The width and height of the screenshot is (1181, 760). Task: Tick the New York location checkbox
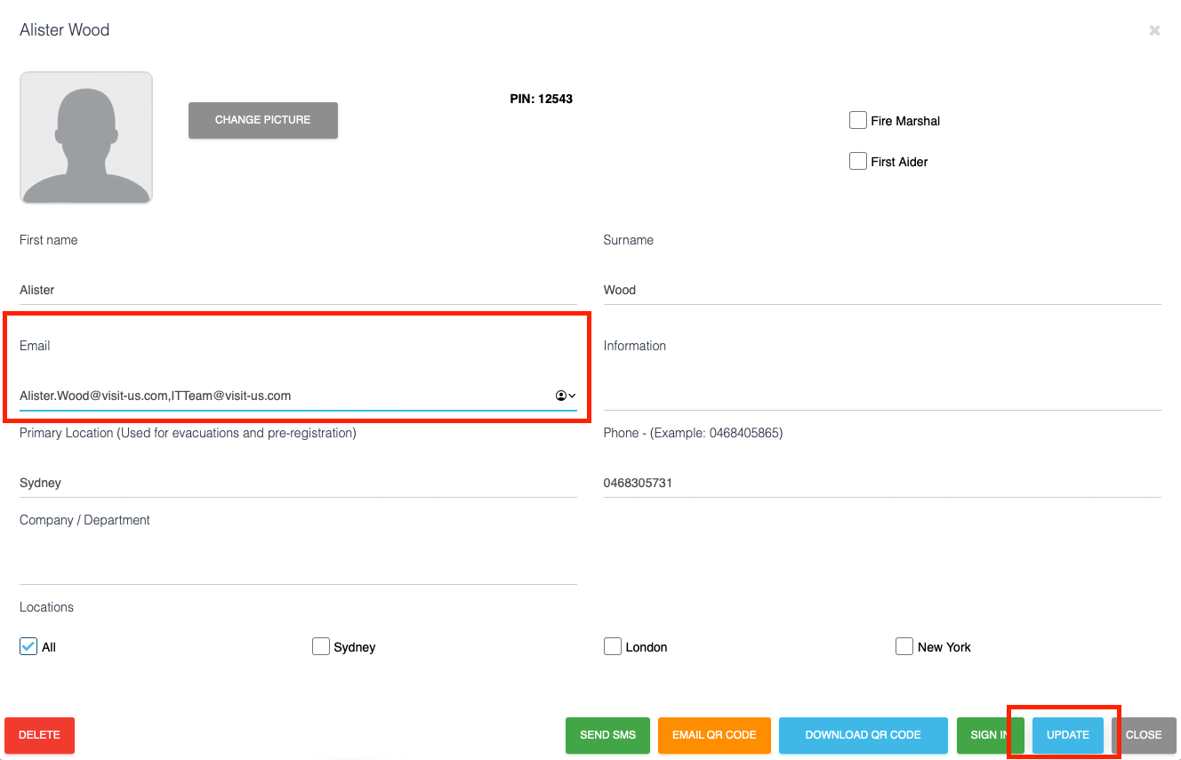point(904,646)
